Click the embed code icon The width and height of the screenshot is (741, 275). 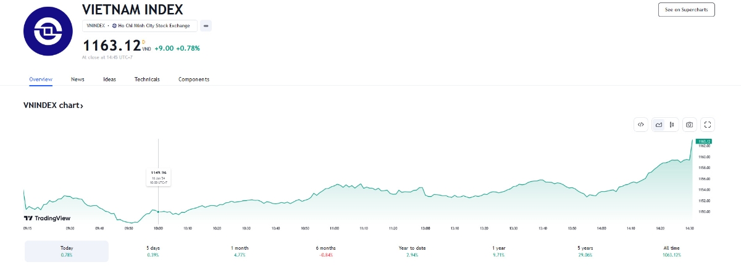[641, 125]
